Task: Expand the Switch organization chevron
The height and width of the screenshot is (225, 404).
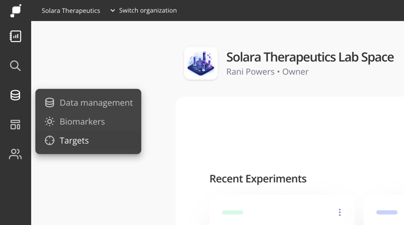Action: [113, 11]
